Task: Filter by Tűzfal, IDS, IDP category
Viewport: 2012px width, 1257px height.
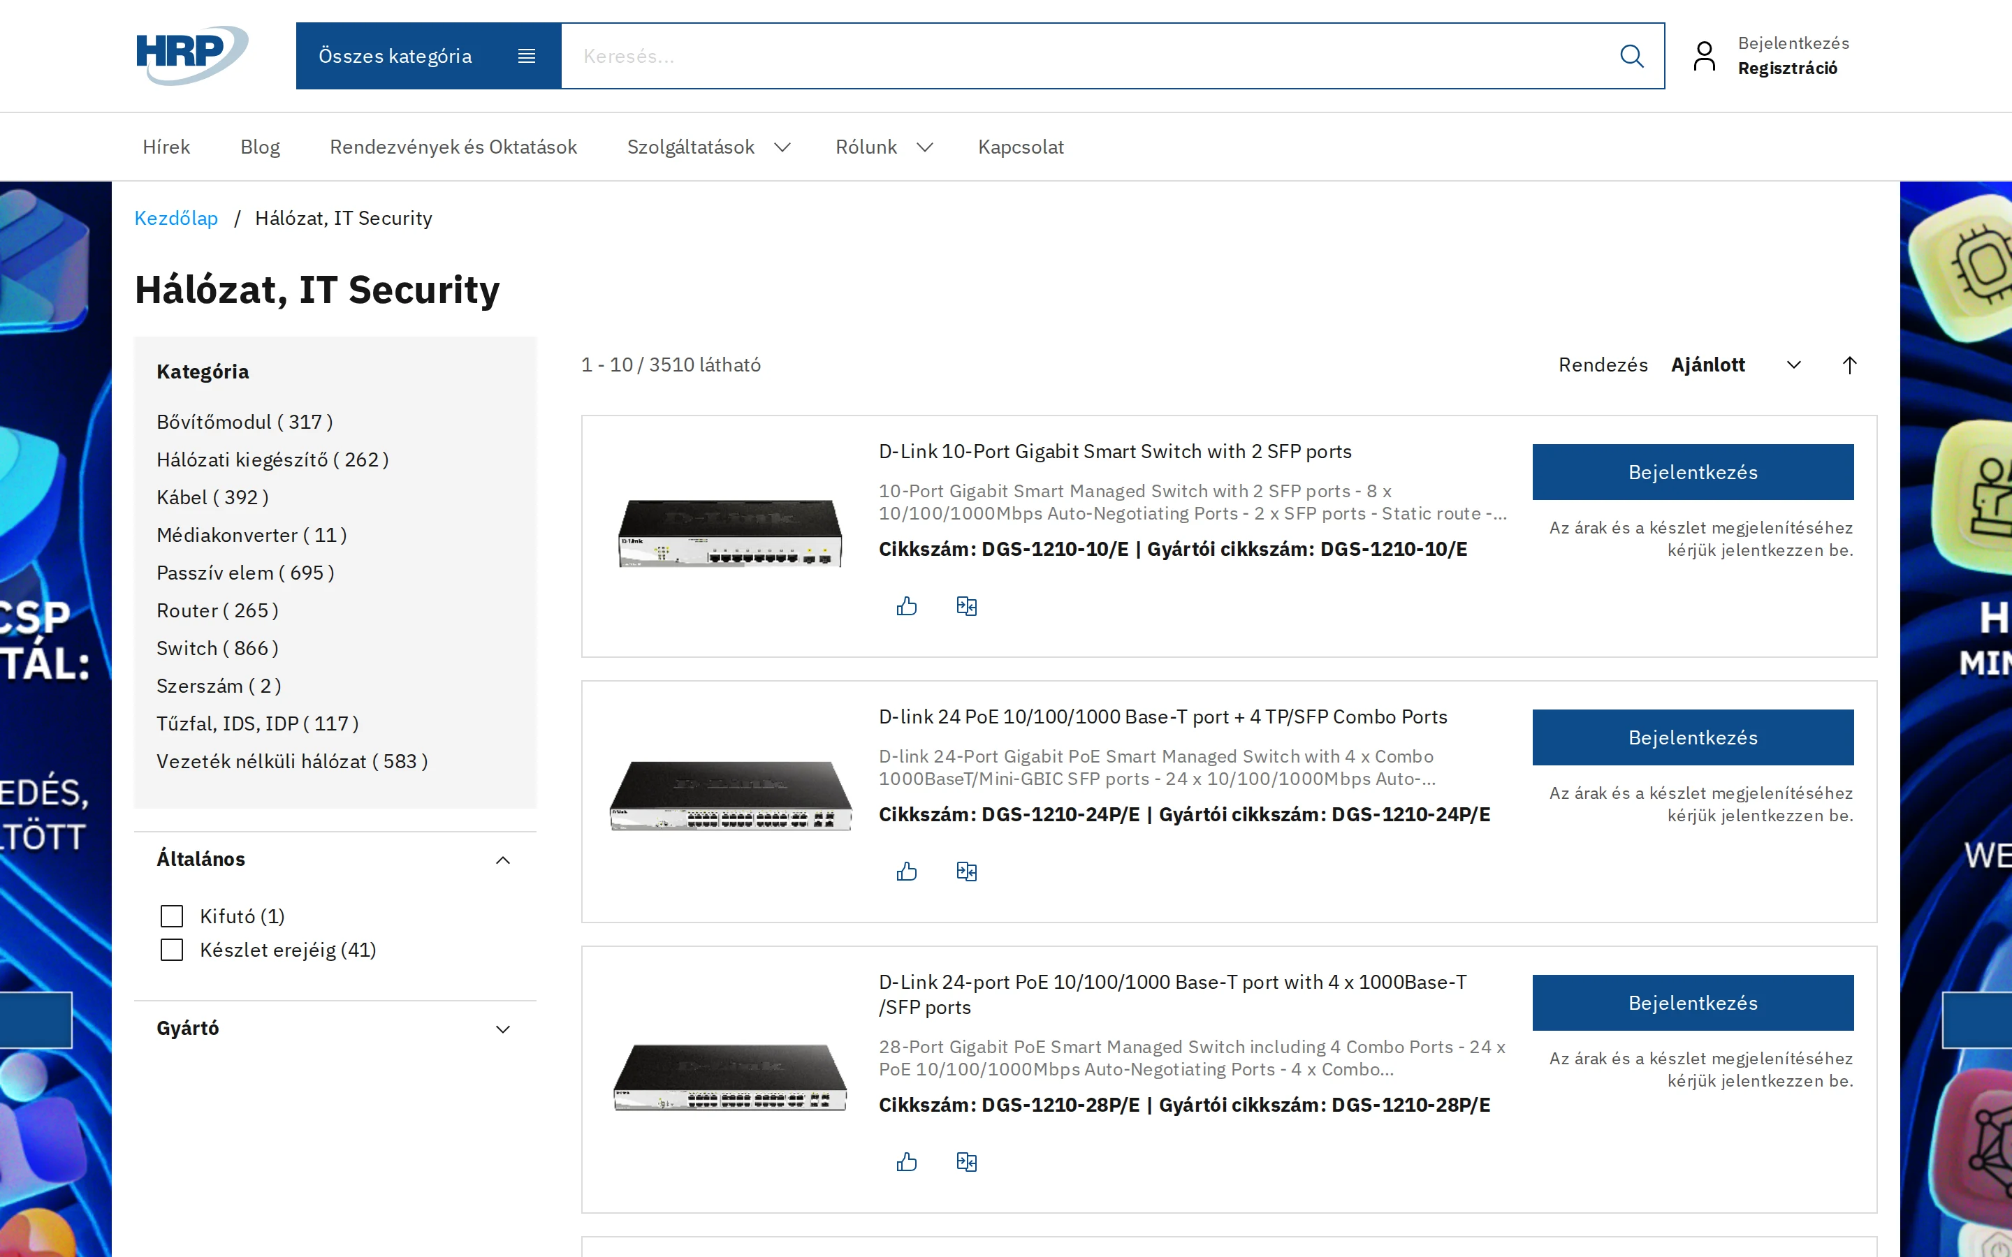Action: point(258,724)
